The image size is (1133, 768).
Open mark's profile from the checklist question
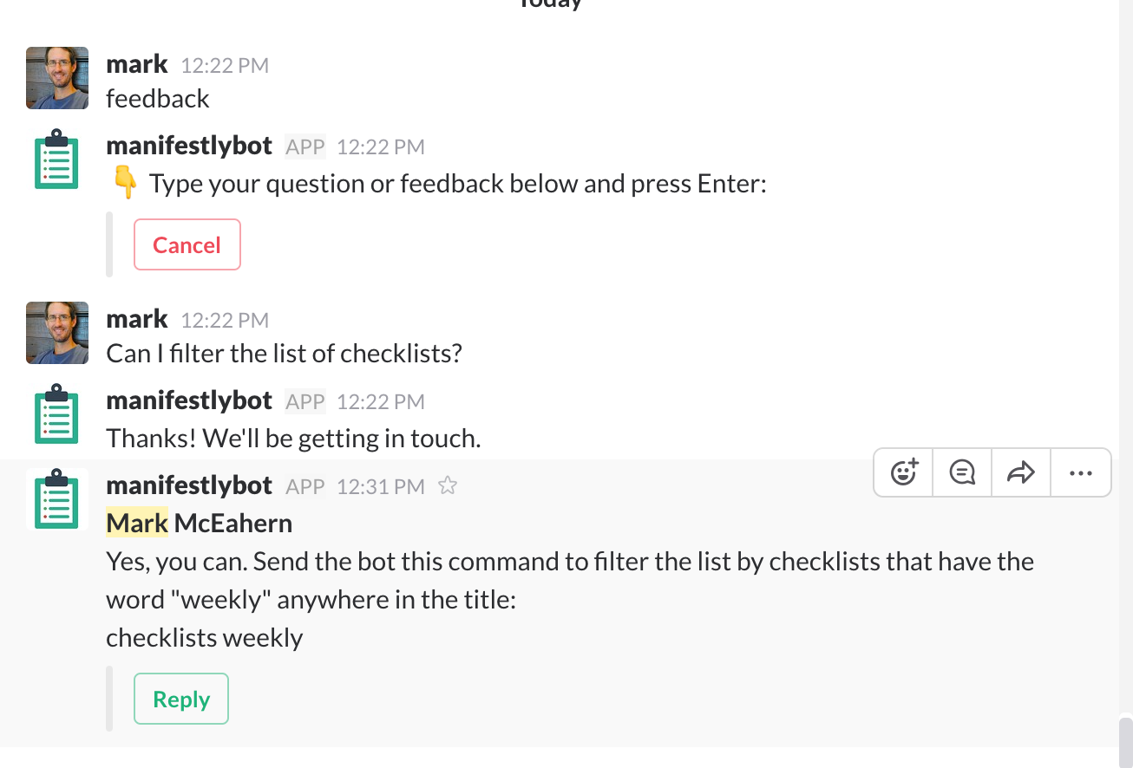(x=137, y=318)
